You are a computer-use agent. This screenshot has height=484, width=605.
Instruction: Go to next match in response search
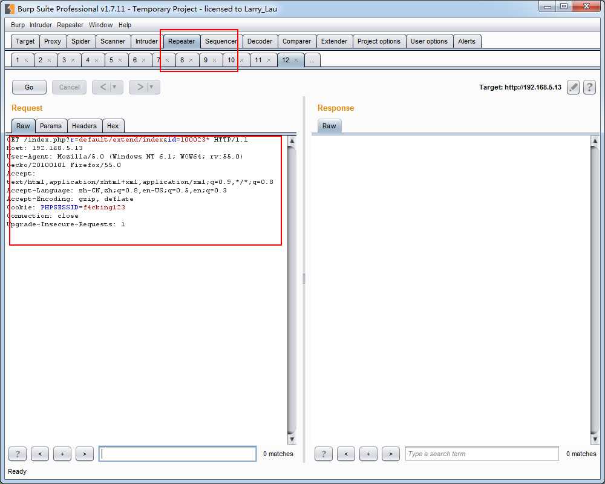click(x=390, y=454)
